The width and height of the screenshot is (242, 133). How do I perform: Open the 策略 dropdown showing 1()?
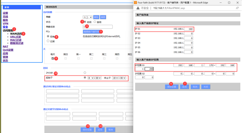[88, 17]
